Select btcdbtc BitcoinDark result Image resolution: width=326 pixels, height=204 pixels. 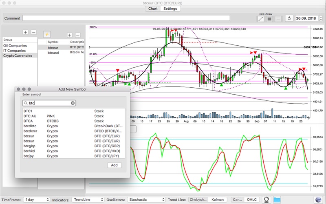tap(74, 126)
